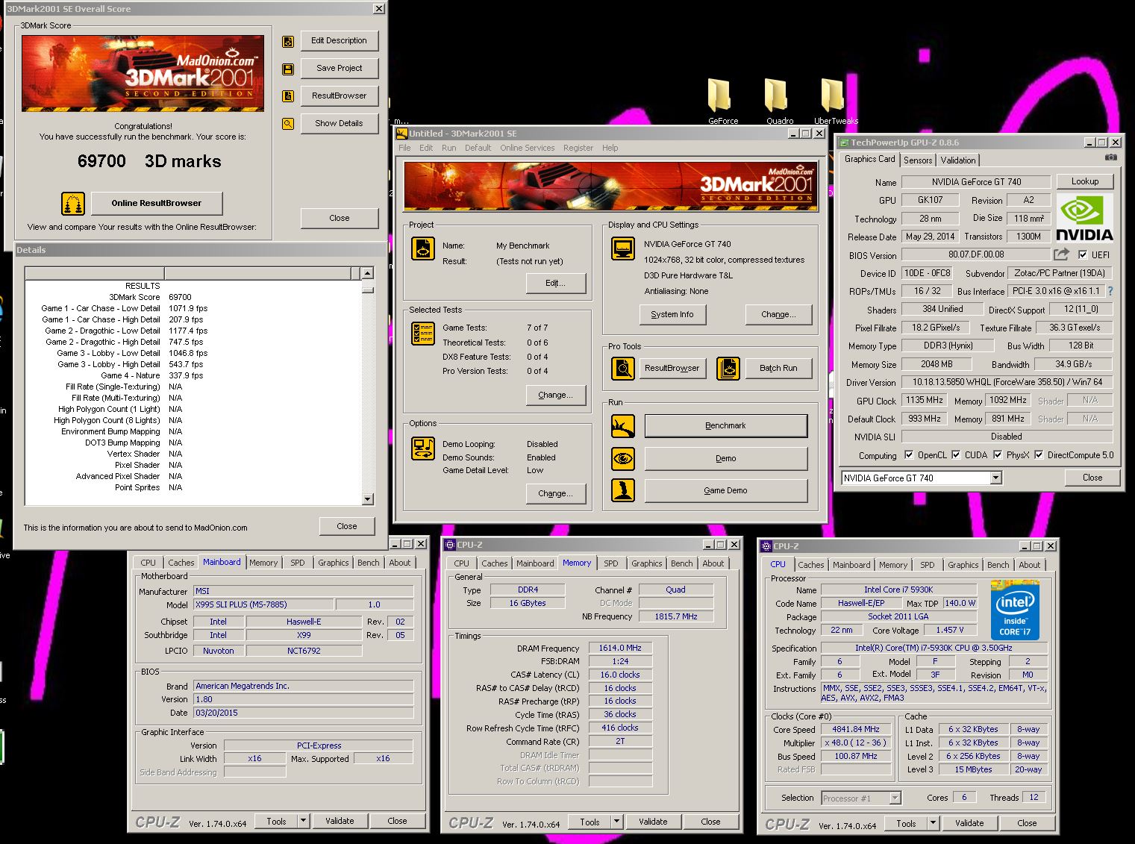
Task: Click the Bus Interface question mark icon
Action: click(1110, 292)
